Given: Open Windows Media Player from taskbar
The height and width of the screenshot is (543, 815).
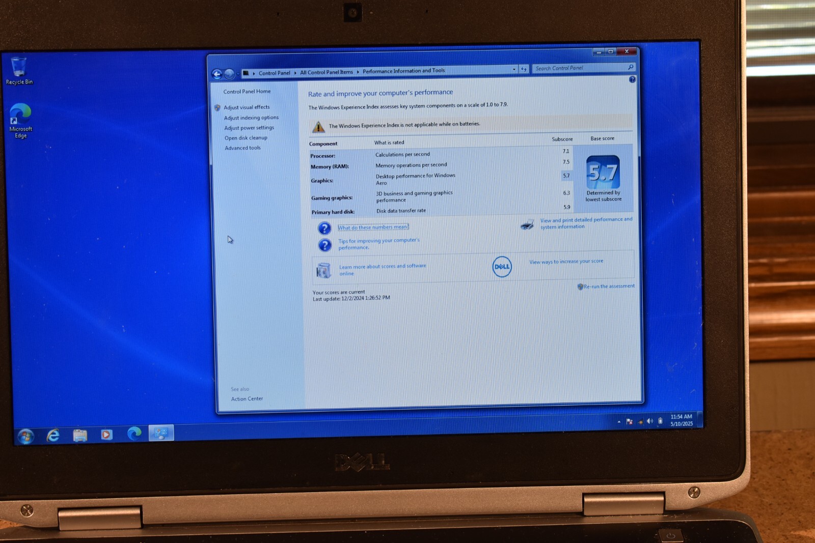Looking at the screenshot, I should click(106, 435).
